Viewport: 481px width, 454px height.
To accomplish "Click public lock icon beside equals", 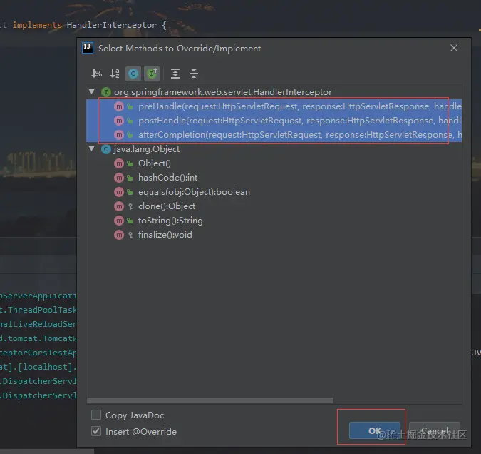I will [130, 193].
